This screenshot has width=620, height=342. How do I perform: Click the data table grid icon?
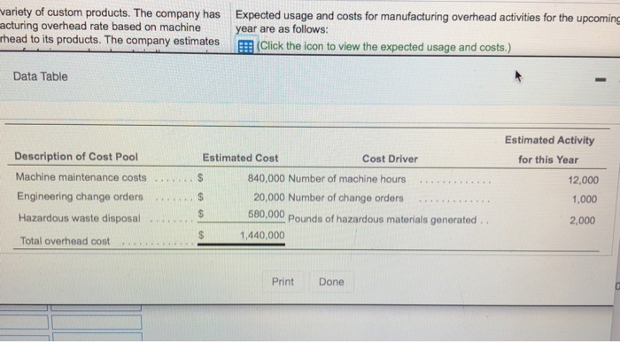click(x=245, y=47)
